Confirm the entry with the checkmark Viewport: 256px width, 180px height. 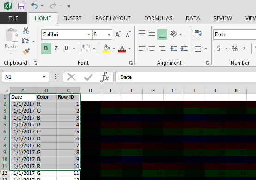point(88,77)
